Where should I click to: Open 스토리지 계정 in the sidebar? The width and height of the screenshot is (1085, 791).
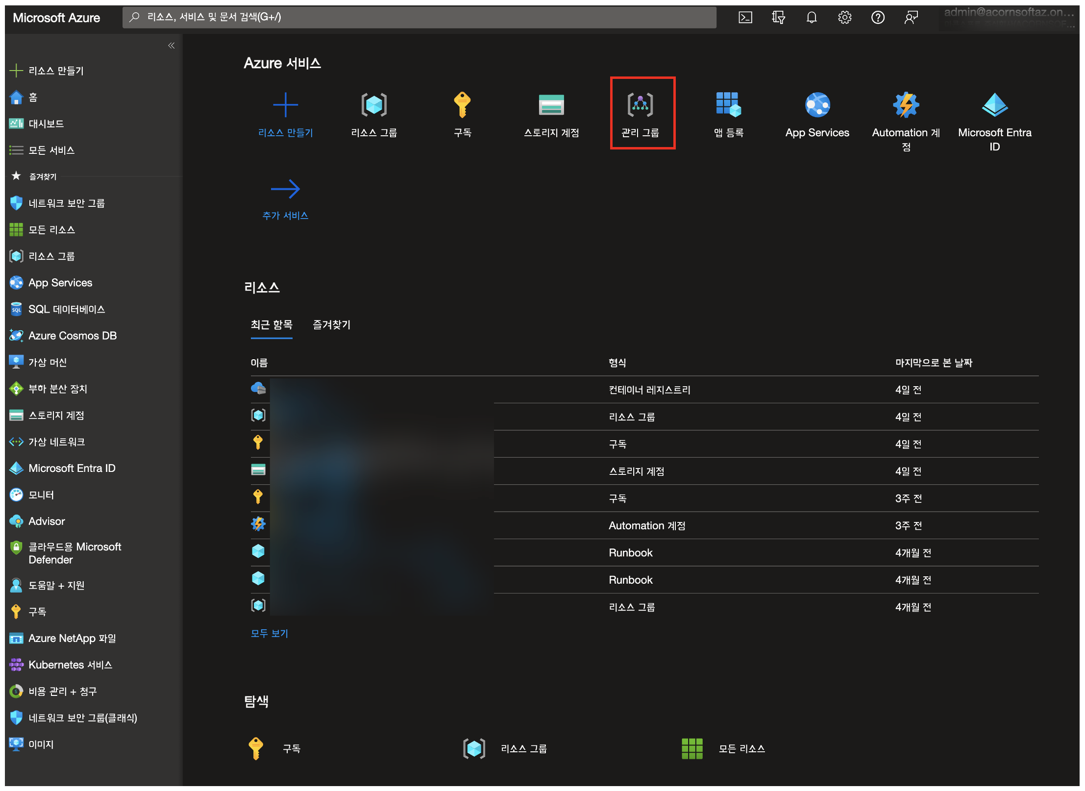47,415
